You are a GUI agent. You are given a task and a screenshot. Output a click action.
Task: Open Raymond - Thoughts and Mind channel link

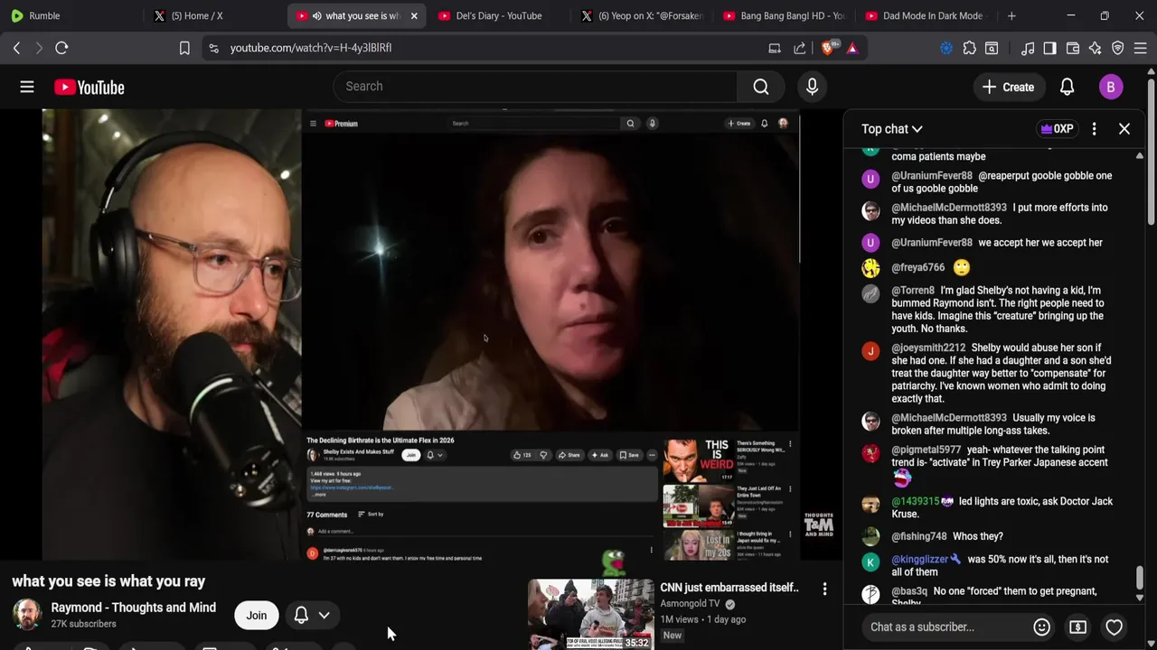coord(134,608)
